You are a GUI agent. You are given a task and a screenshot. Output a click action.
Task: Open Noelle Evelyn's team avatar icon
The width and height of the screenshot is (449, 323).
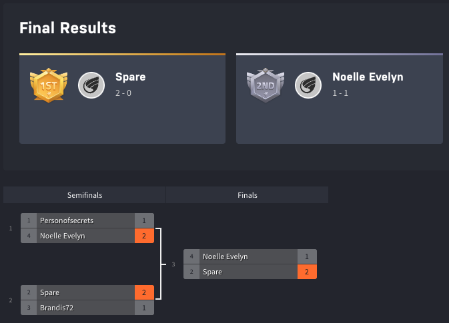tap(308, 85)
